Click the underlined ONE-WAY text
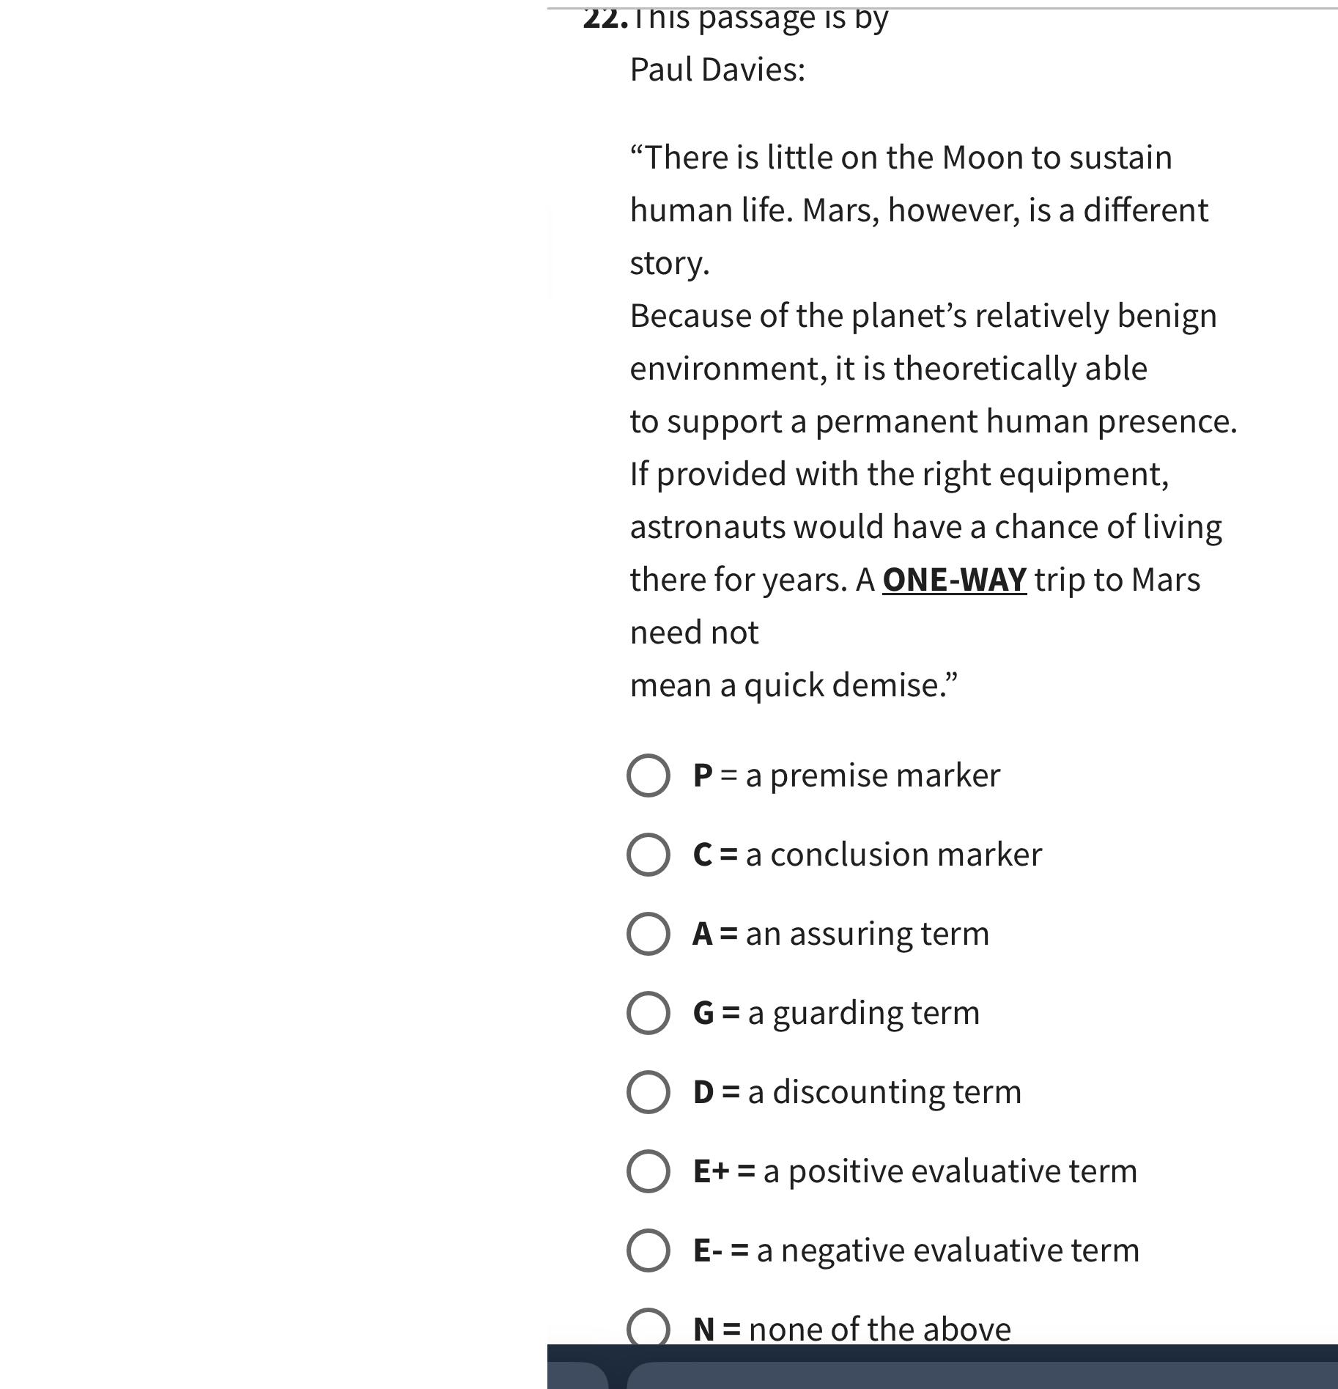Image resolution: width=1338 pixels, height=1389 pixels. tap(952, 579)
